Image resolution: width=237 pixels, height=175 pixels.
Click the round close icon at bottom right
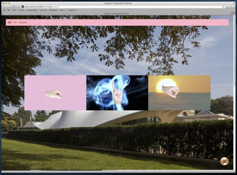224,161
